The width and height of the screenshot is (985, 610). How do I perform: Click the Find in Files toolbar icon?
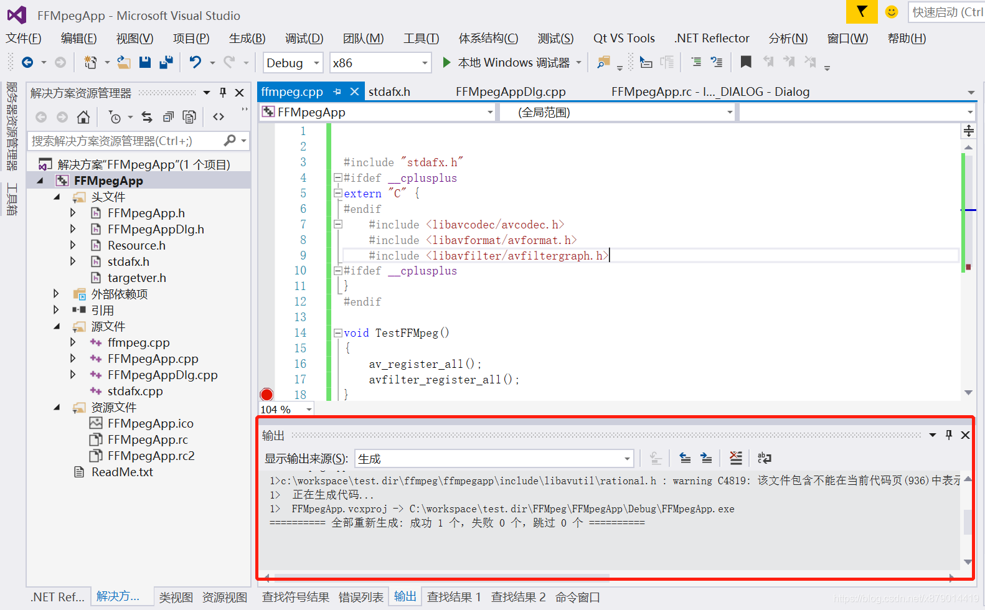[x=603, y=62]
